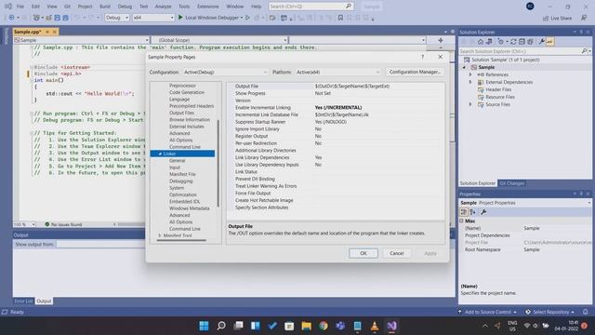Screen dimensions: 595x335
Task: Switch views icon in Solution Explorer toolbar
Action: click(489, 42)
